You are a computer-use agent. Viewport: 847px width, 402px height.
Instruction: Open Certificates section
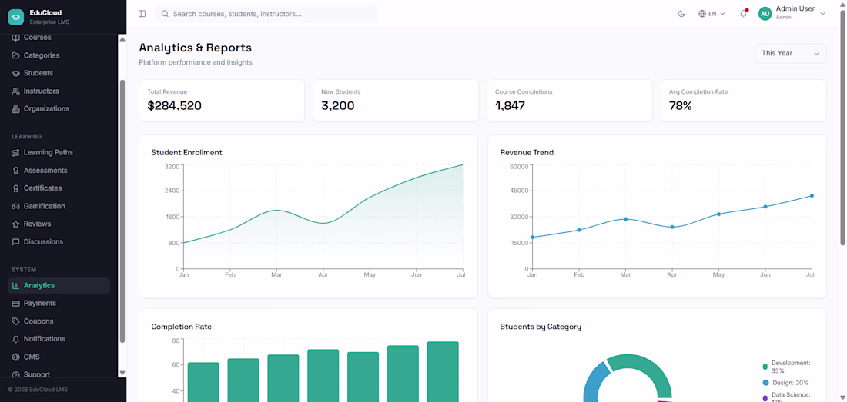[x=59, y=188]
